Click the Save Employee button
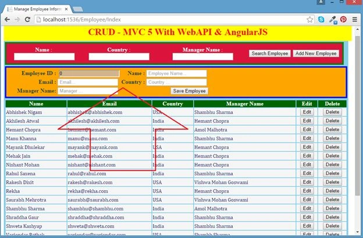 (x=190, y=91)
